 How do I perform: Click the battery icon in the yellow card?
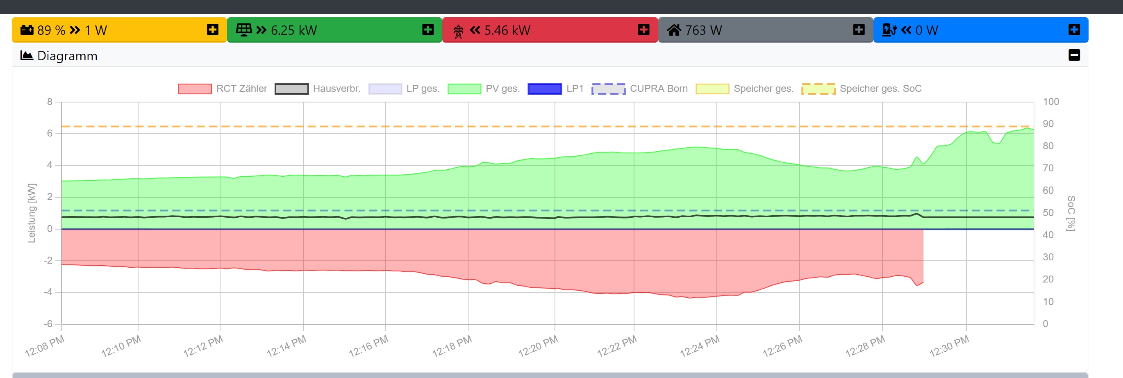pos(27,30)
